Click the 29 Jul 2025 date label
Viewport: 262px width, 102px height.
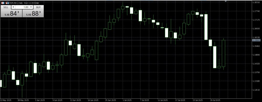(x=215, y=100)
